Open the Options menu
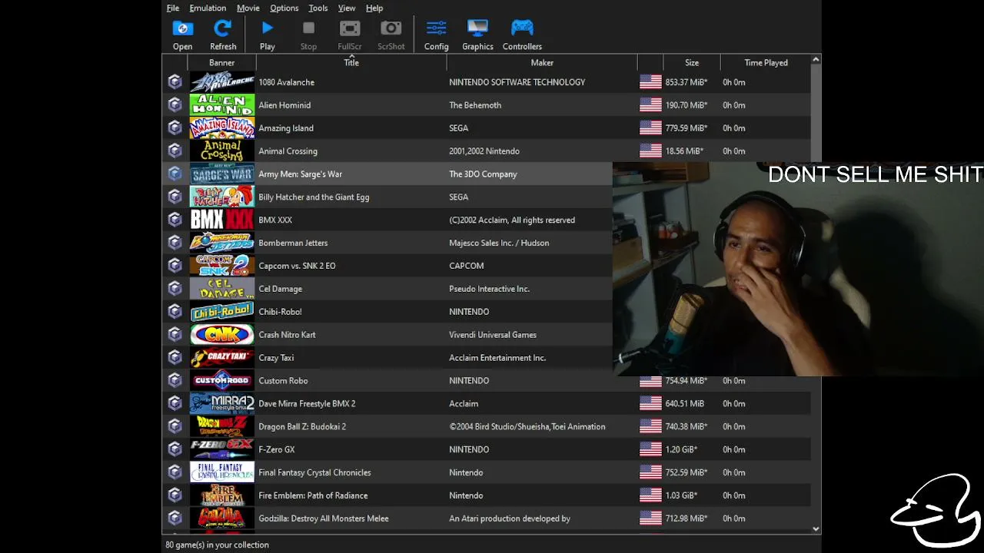Image resolution: width=984 pixels, height=553 pixels. click(284, 8)
